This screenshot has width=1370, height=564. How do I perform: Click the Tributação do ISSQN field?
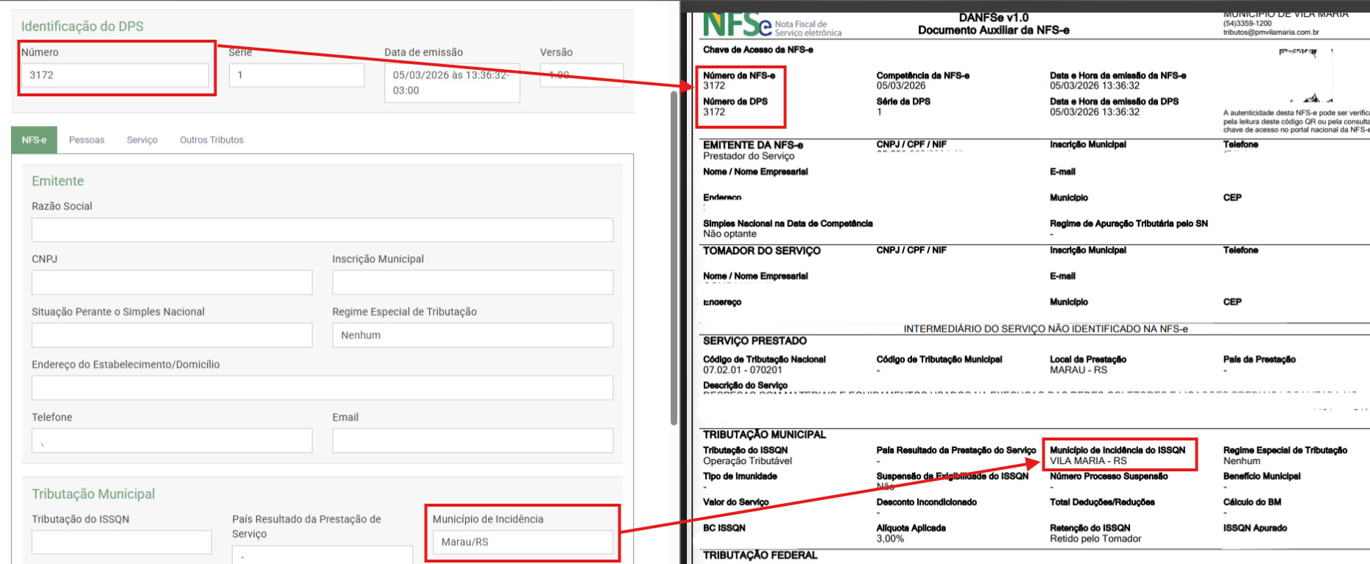pyautogui.click(x=121, y=542)
